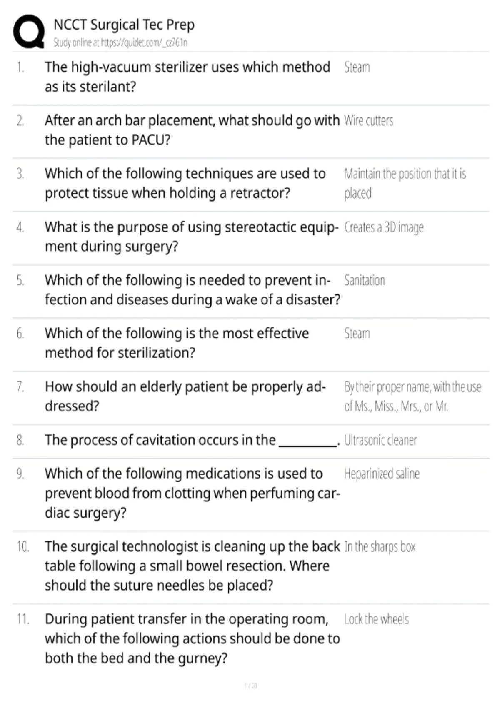Select the Ultrasonic cleaner answer
500x708 pixels.
[380, 440]
